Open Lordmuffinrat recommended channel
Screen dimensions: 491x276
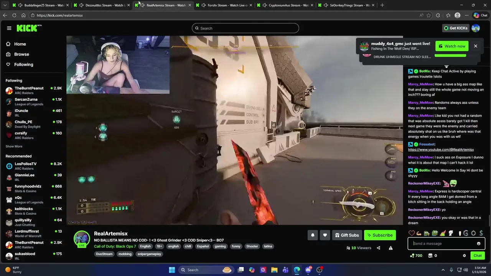pos(33,233)
